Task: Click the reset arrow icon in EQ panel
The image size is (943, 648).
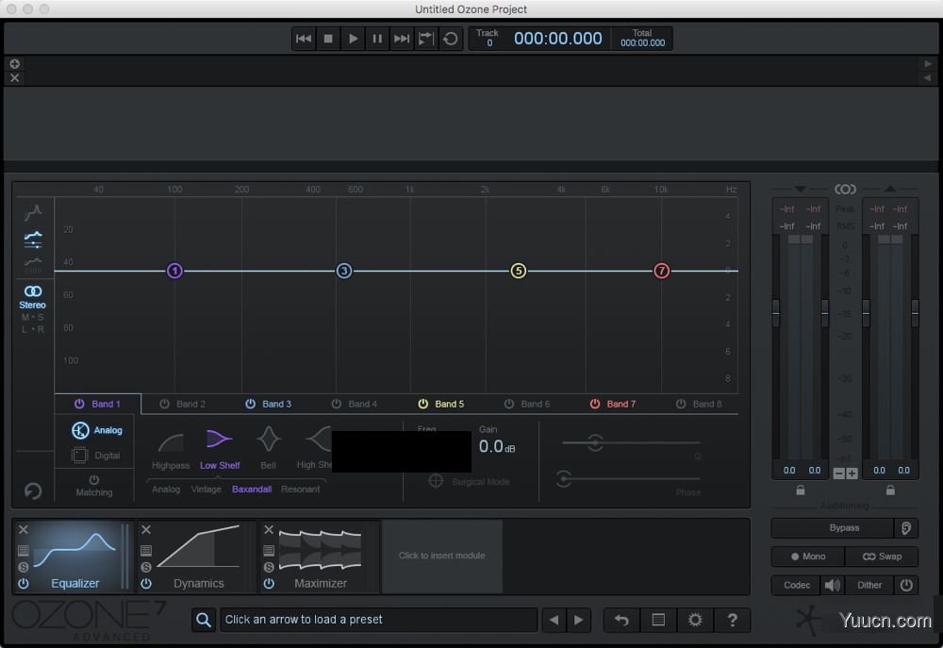Action: click(33, 491)
